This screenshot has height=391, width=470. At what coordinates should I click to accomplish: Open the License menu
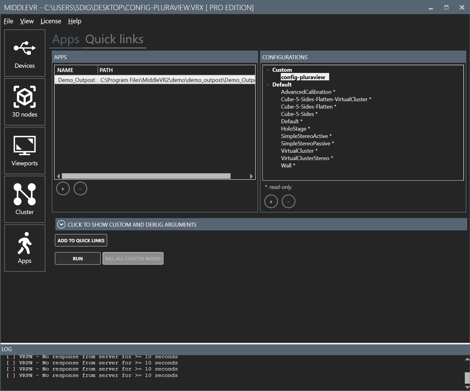click(x=51, y=21)
